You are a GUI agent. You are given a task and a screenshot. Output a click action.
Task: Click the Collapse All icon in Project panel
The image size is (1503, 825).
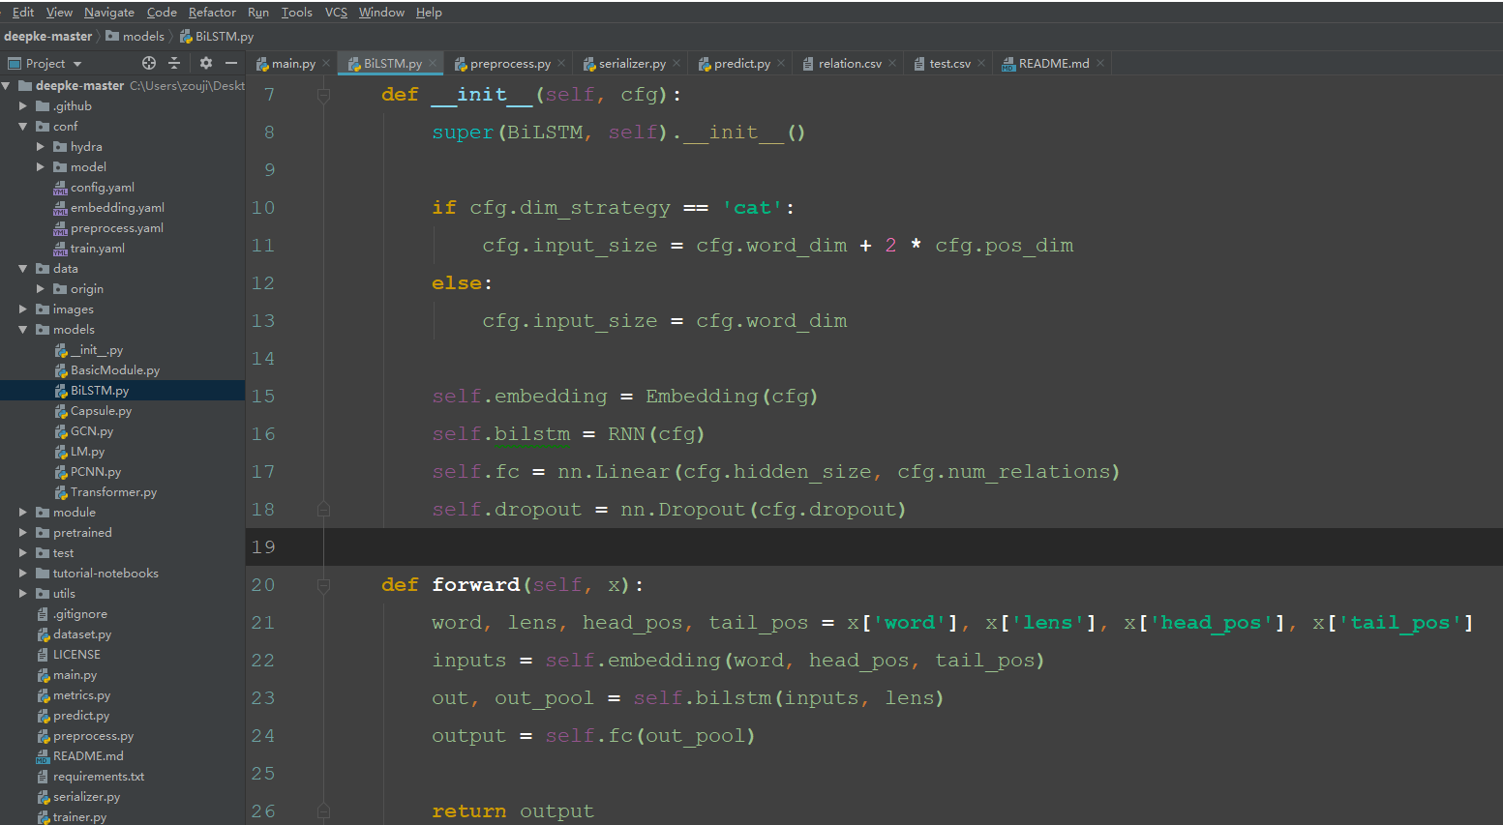[x=172, y=63]
